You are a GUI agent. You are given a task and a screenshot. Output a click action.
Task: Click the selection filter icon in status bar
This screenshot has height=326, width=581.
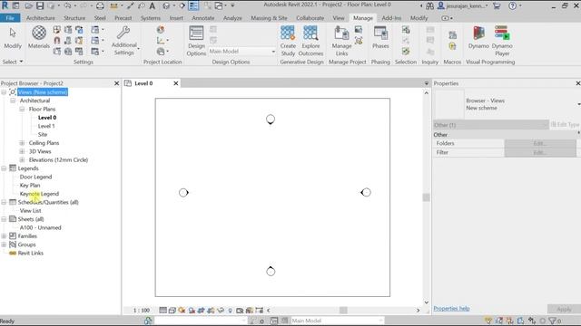point(553,321)
